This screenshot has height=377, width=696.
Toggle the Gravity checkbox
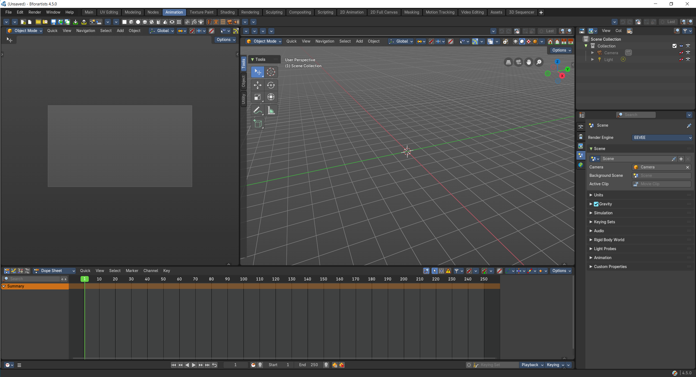coord(596,204)
